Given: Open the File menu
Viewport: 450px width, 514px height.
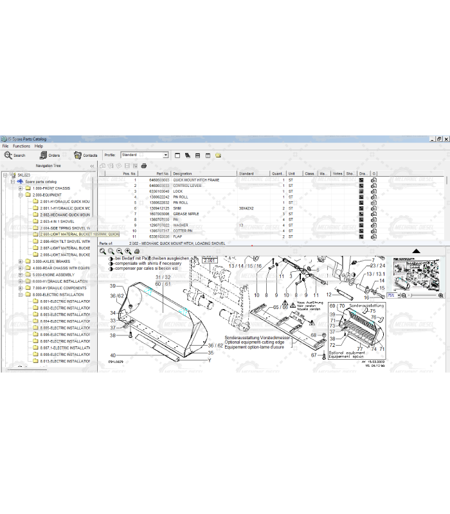Looking at the screenshot, I should click(x=6, y=146).
